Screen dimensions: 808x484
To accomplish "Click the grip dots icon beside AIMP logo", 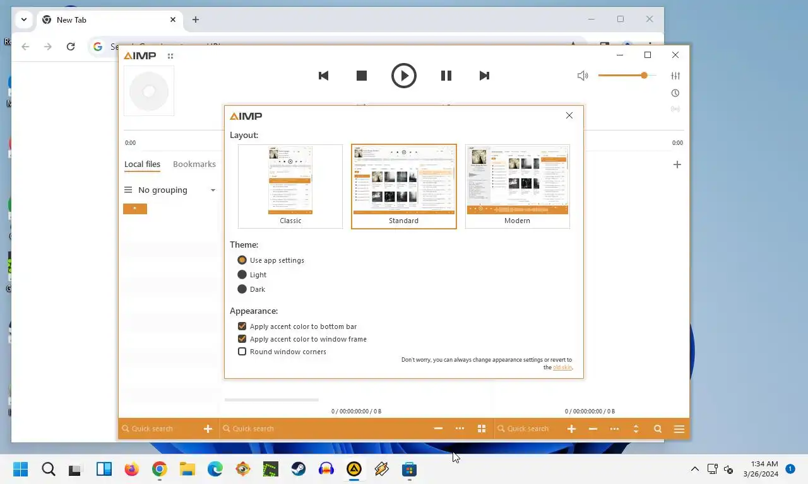I will (x=170, y=56).
